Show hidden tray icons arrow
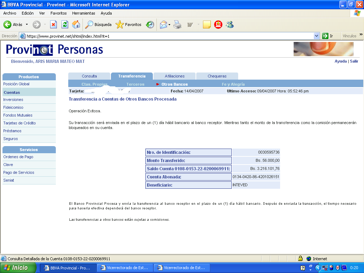 (318, 268)
